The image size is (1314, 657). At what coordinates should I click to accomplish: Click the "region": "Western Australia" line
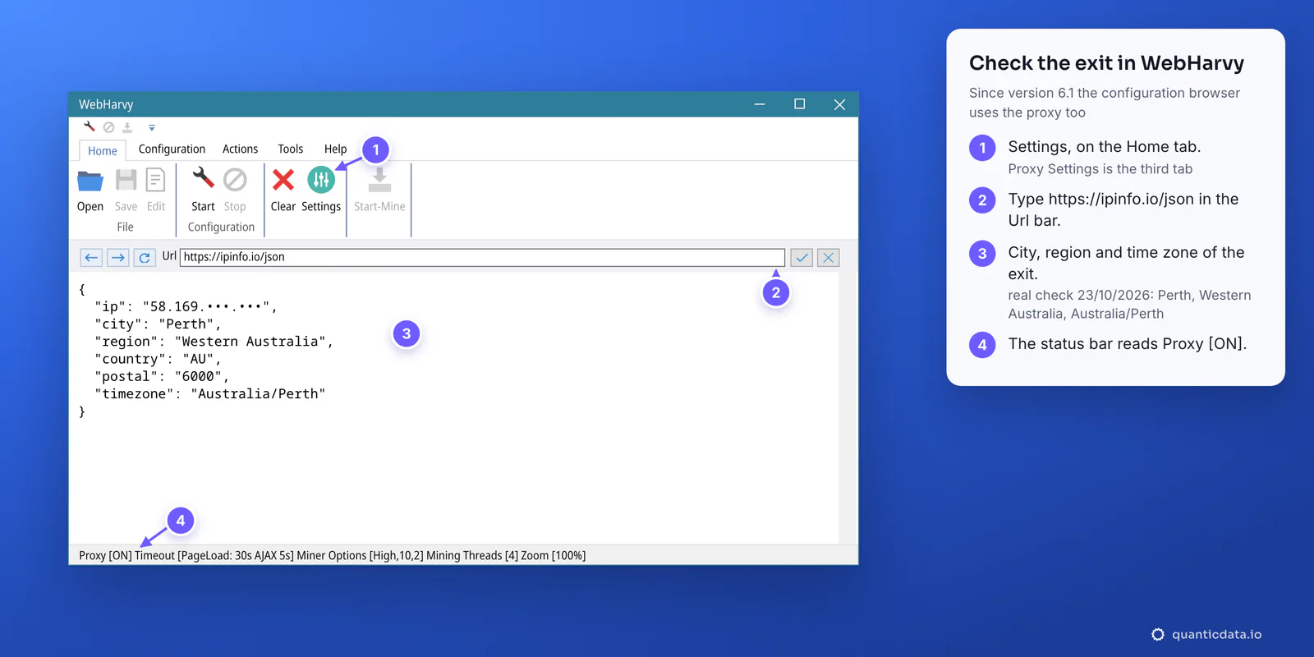tap(214, 342)
